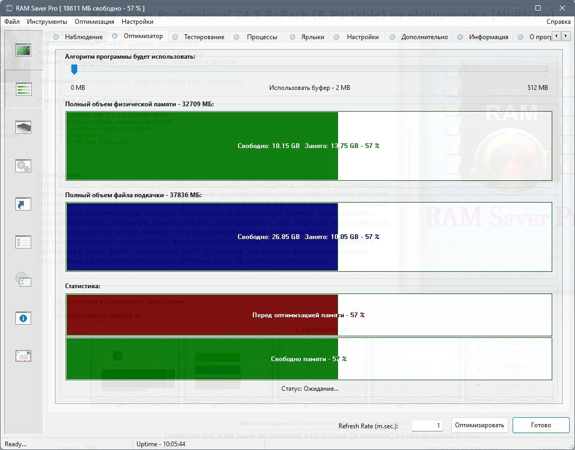The width and height of the screenshot is (575, 450).
Task: Maximize the RAM Saver Pro window
Action: pos(538,8)
